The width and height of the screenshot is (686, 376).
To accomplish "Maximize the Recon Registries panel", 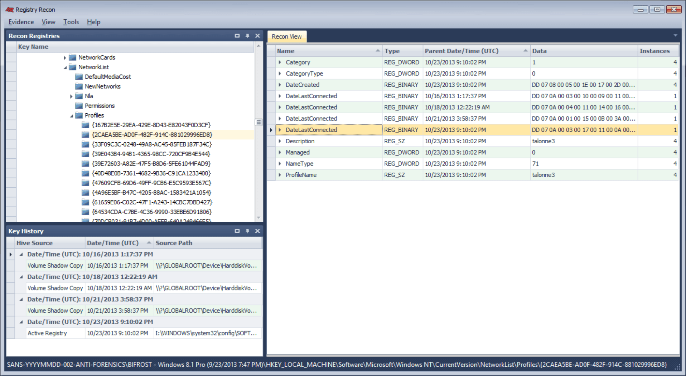I will (237, 36).
